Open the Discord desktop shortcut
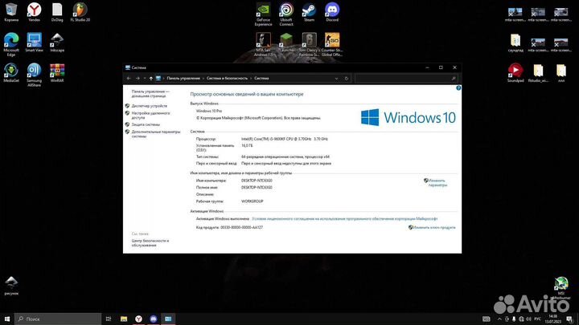Screen dimensions: 579x325 coord(332,11)
